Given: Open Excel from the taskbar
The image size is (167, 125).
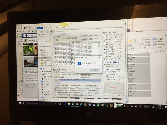Looking at the screenshot, I should (x=102, y=105).
